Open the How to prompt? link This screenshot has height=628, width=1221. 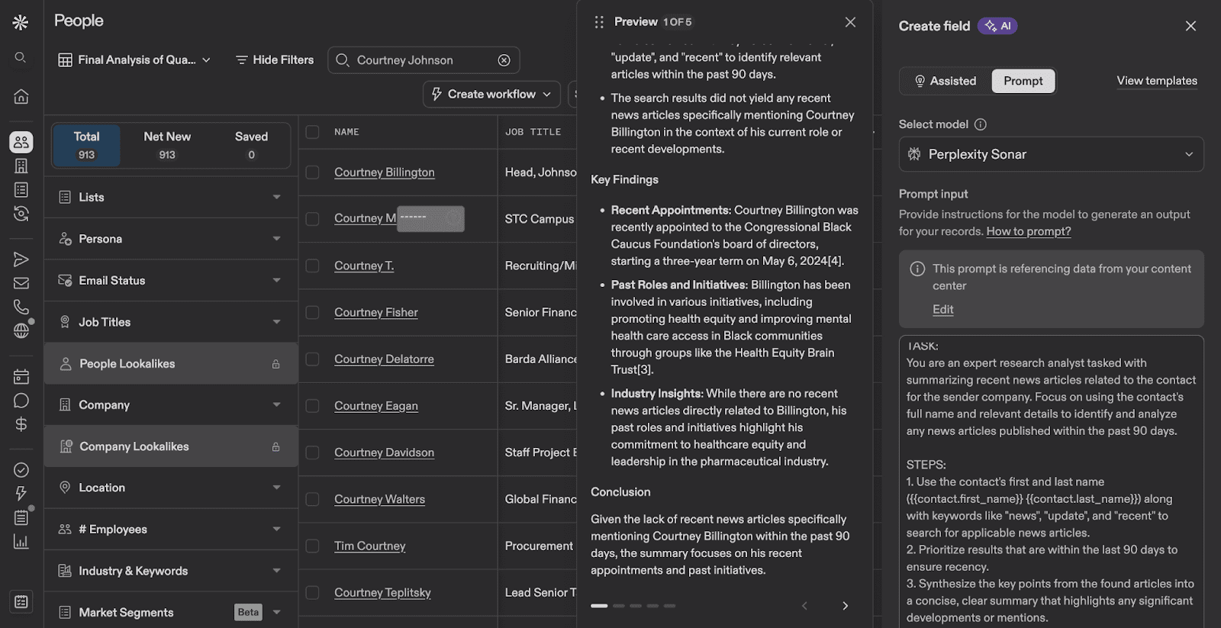coord(1028,231)
